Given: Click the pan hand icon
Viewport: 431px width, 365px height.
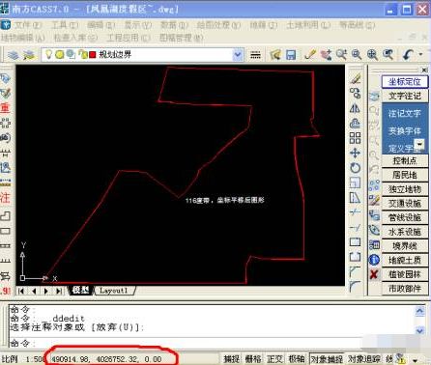Looking at the screenshot, I should click(326, 55).
